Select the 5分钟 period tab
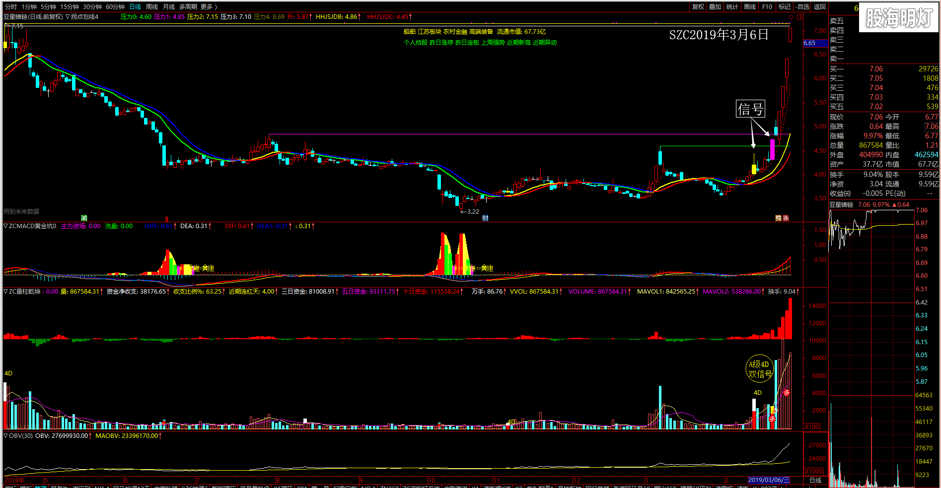The height and width of the screenshot is (488, 941). pyautogui.click(x=49, y=6)
